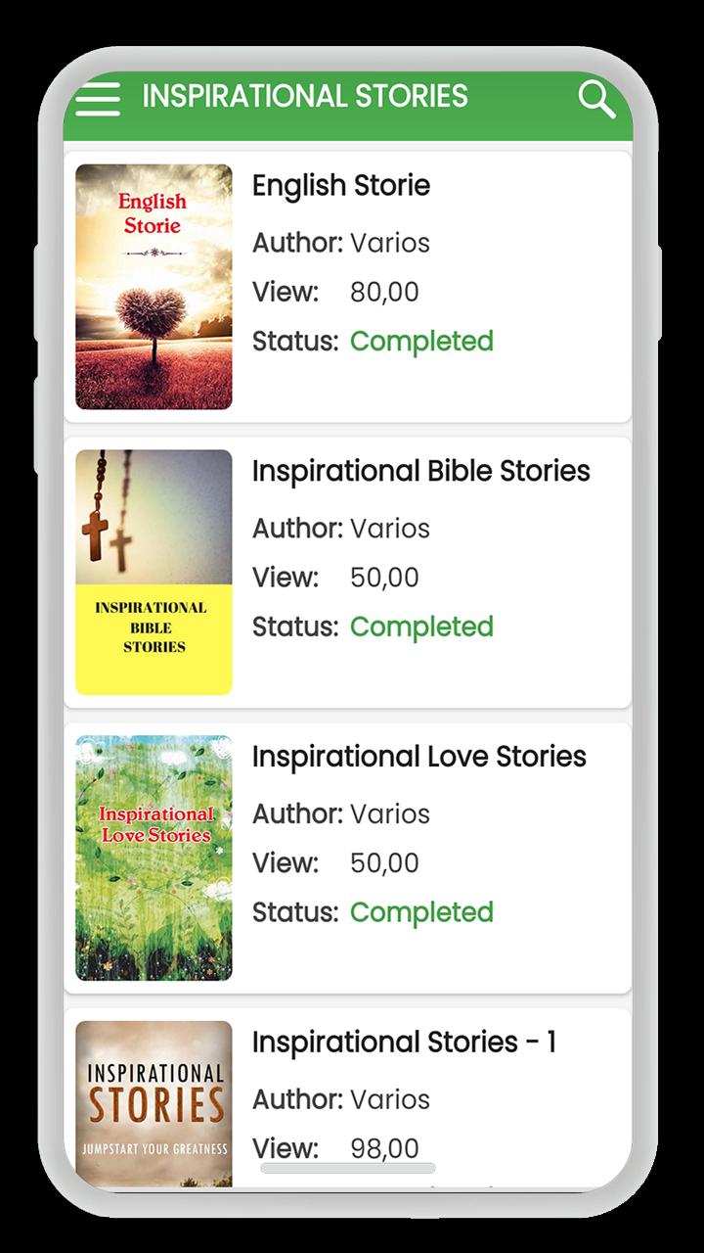Tap the search magnifier icon

[596, 99]
